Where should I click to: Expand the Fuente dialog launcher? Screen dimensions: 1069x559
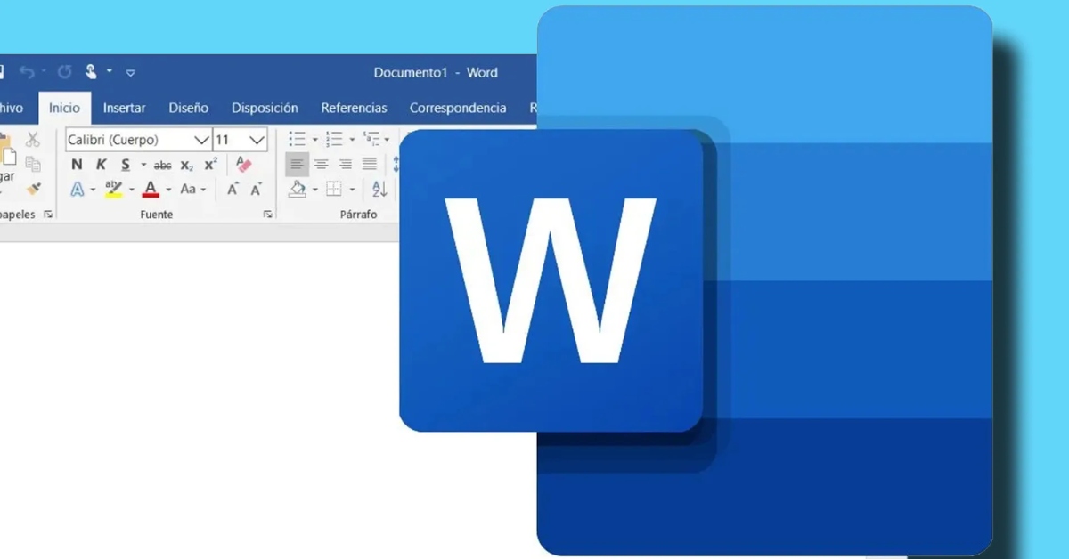tap(267, 215)
